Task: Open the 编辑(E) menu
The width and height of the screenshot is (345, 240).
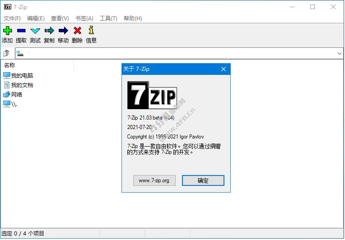Action: (x=36, y=18)
